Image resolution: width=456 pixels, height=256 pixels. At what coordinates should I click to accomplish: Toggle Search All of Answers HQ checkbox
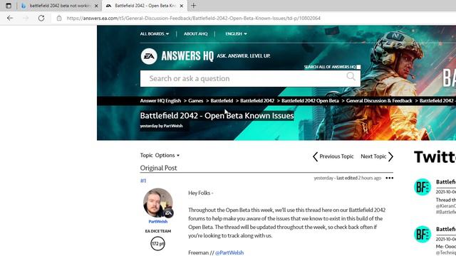click(x=358, y=67)
